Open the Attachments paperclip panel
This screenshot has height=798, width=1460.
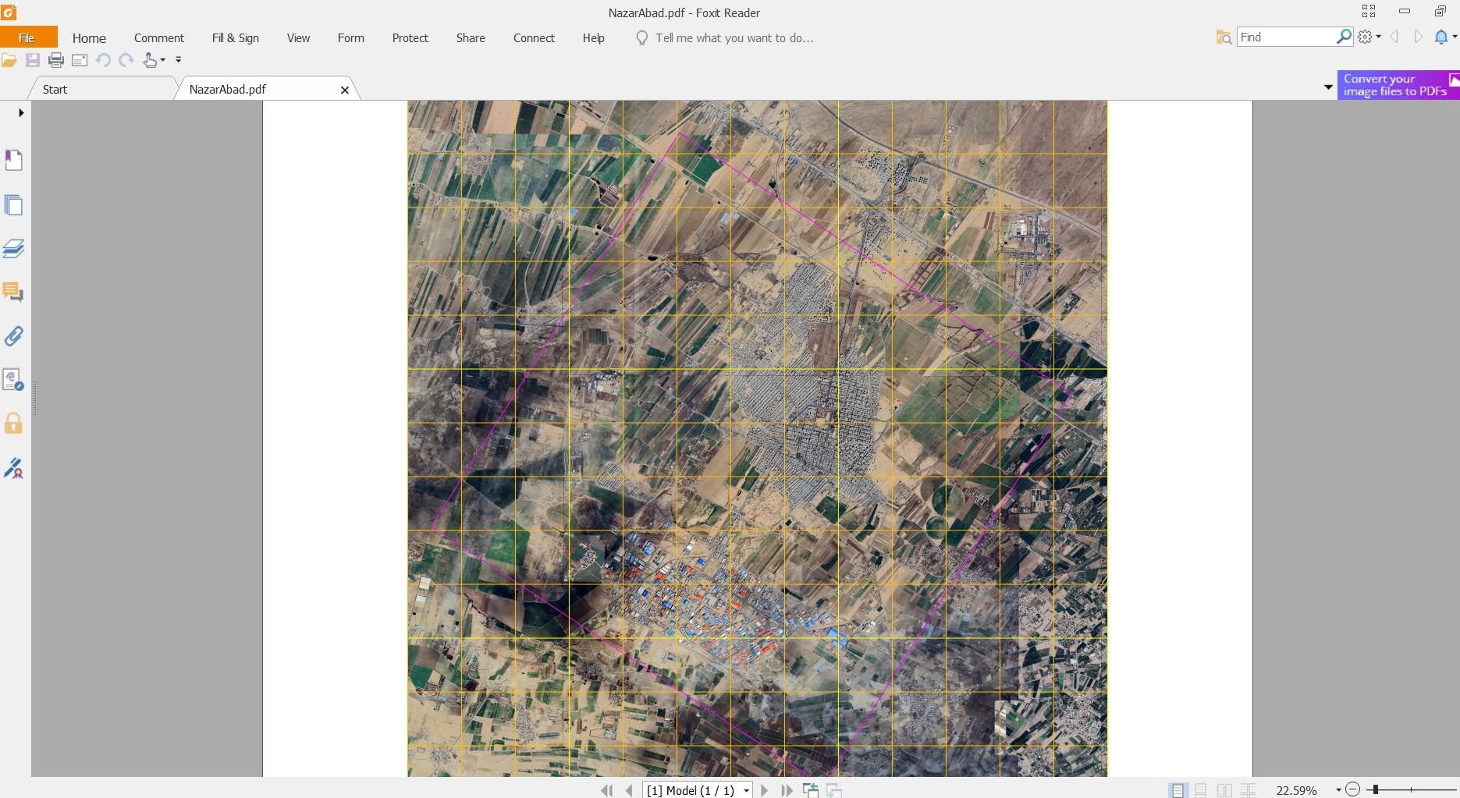pyautogui.click(x=13, y=336)
